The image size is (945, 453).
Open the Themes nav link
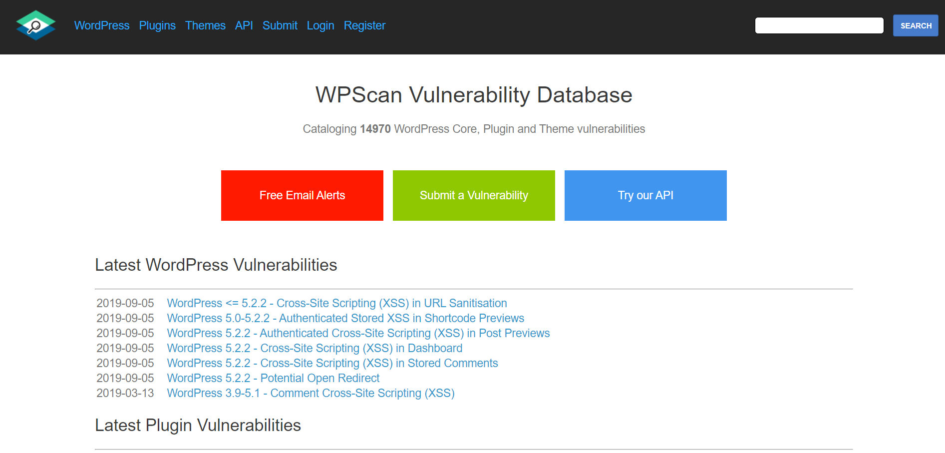(205, 25)
